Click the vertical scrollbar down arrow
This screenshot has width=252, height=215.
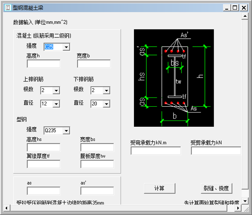point(245,201)
